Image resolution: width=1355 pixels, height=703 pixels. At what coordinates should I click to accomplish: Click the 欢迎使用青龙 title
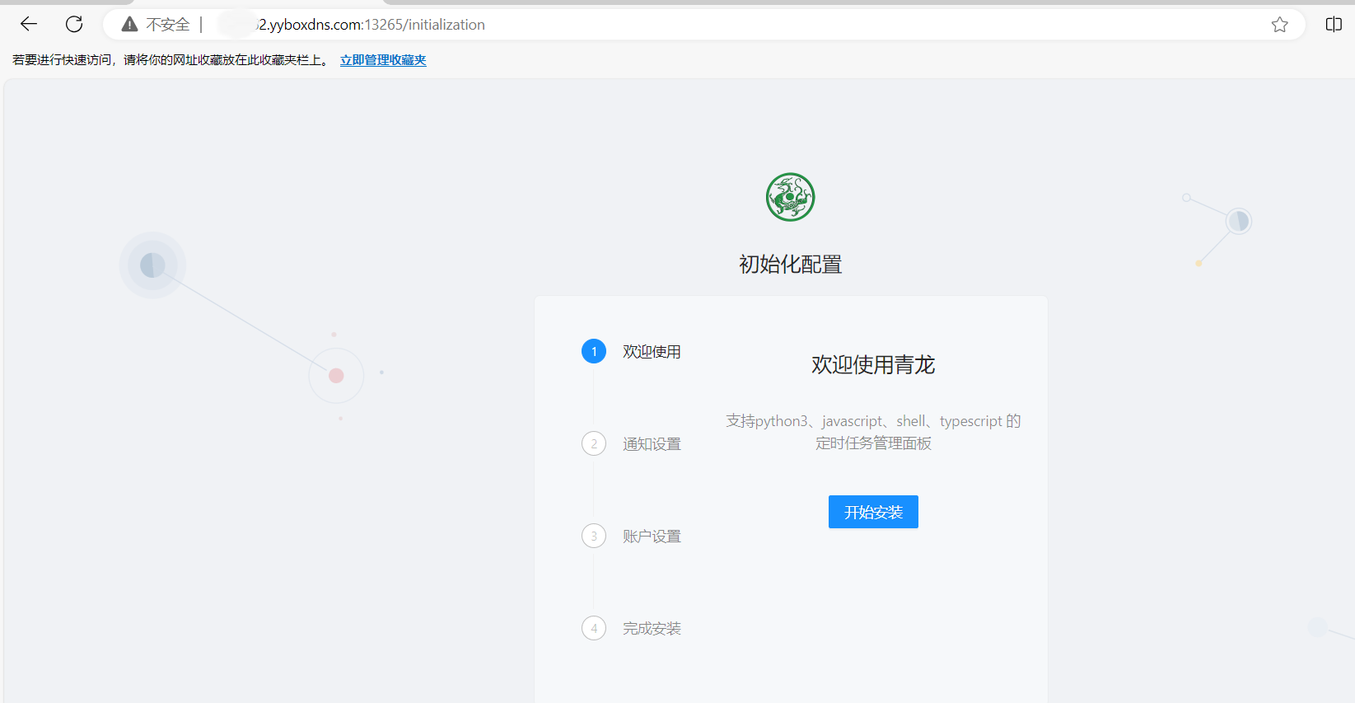[x=873, y=365]
